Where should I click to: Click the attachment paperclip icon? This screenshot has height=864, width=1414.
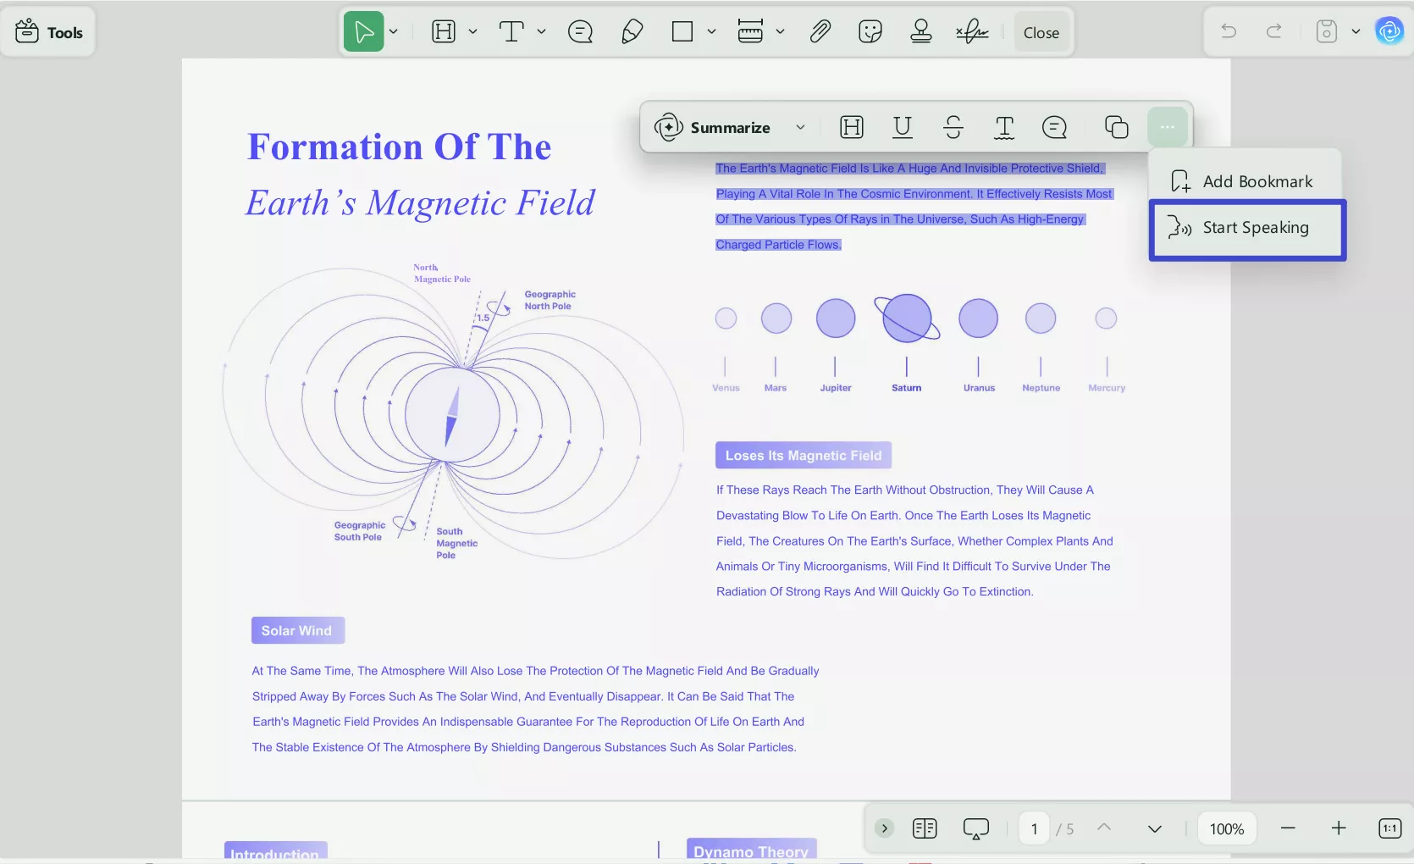819,32
